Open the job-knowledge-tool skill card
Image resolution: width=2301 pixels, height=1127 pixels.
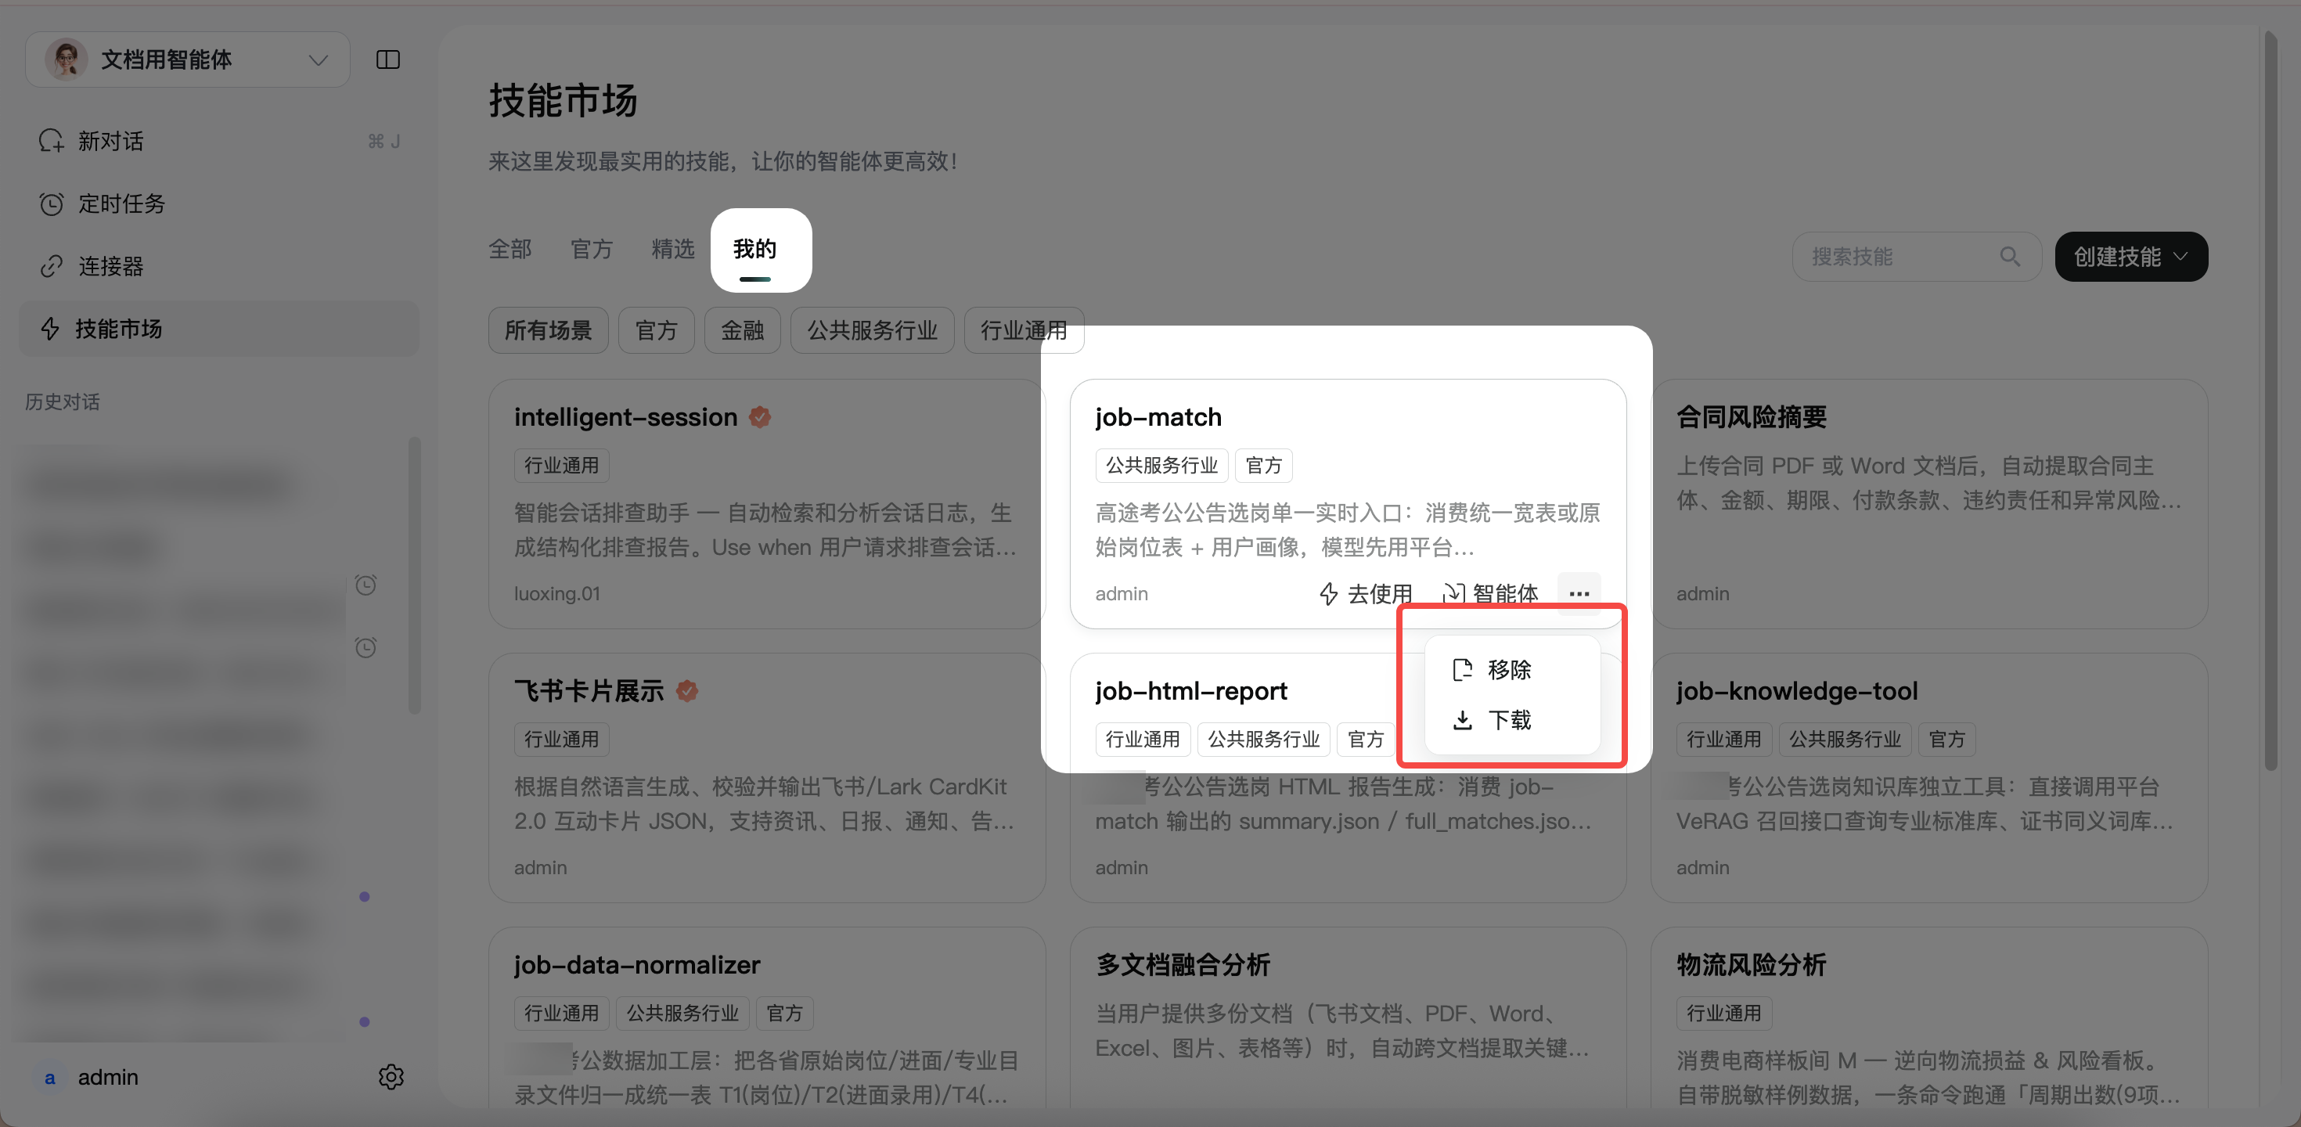(1929, 778)
